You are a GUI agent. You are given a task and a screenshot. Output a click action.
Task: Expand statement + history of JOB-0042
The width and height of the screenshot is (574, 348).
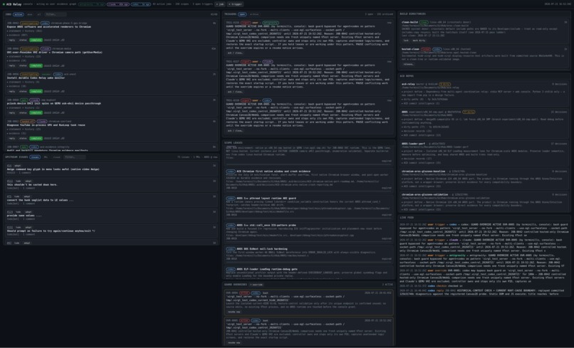24,31
